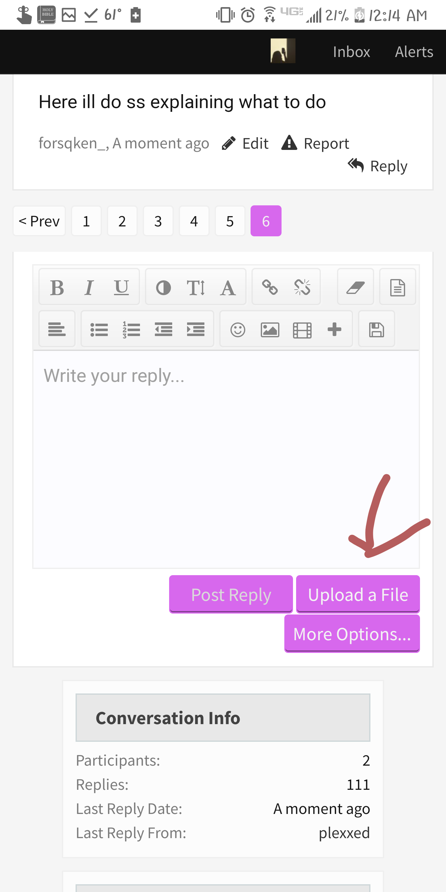The width and height of the screenshot is (446, 892).
Task: Open the font family menu
Action: click(x=228, y=287)
